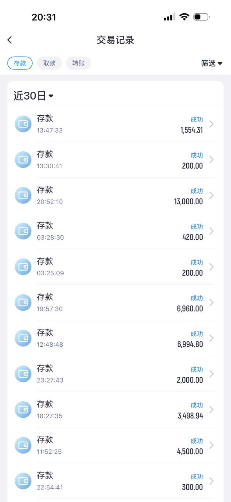Image resolution: width=231 pixels, height=502 pixels.
Task: Switch to the 取款 filter tab
Action: (x=49, y=63)
